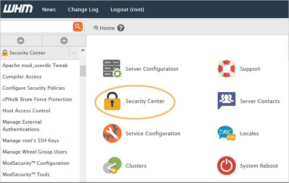Open the Service Configuration label

click(153, 134)
